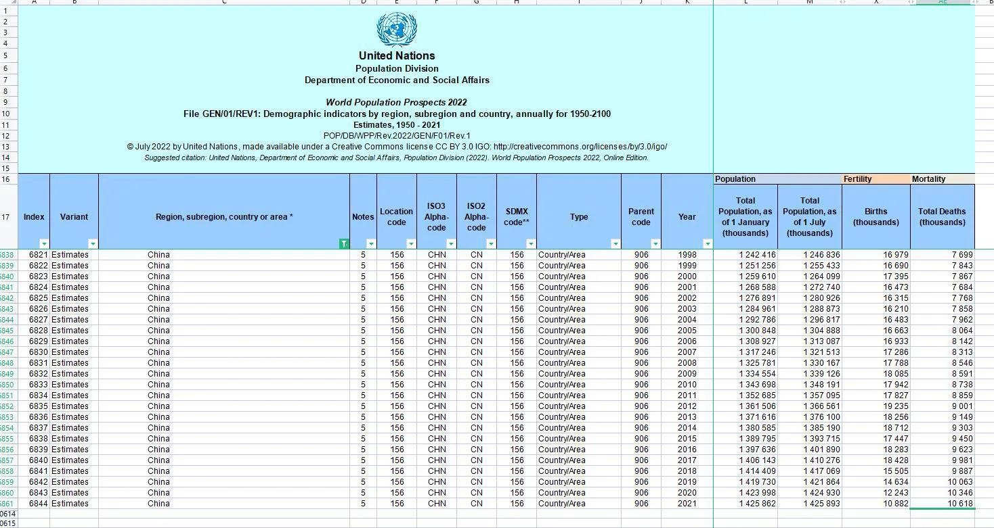Select the Year cell 2021
The image size is (994, 528).
coord(687,504)
